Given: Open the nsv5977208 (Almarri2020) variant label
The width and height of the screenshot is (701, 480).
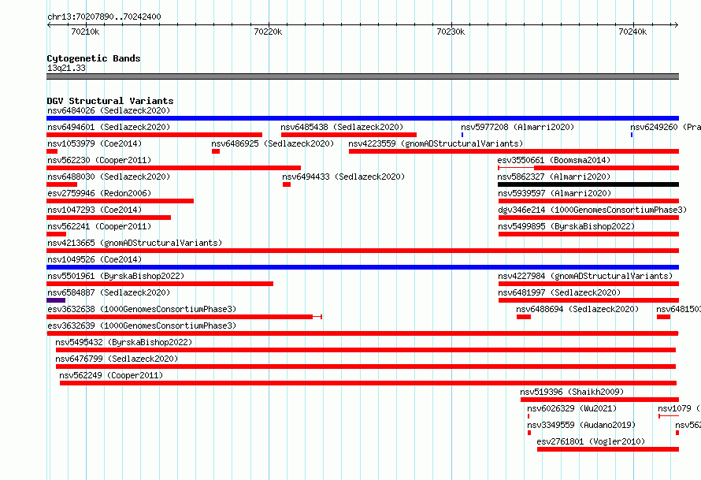Looking at the screenshot, I should pos(517,127).
